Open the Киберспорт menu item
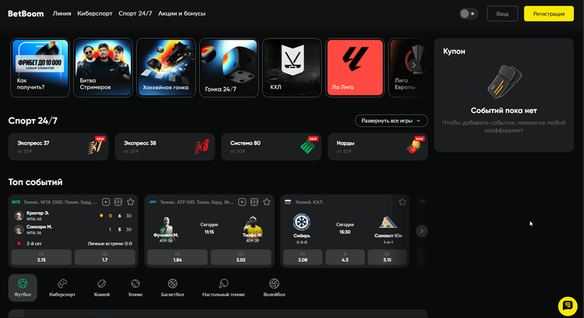The image size is (584, 318). point(95,14)
